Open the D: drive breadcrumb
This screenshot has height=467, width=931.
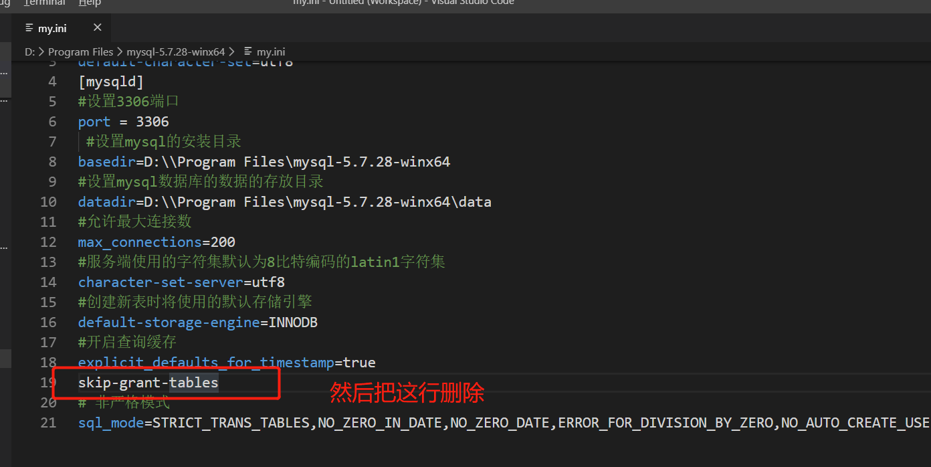tap(29, 52)
